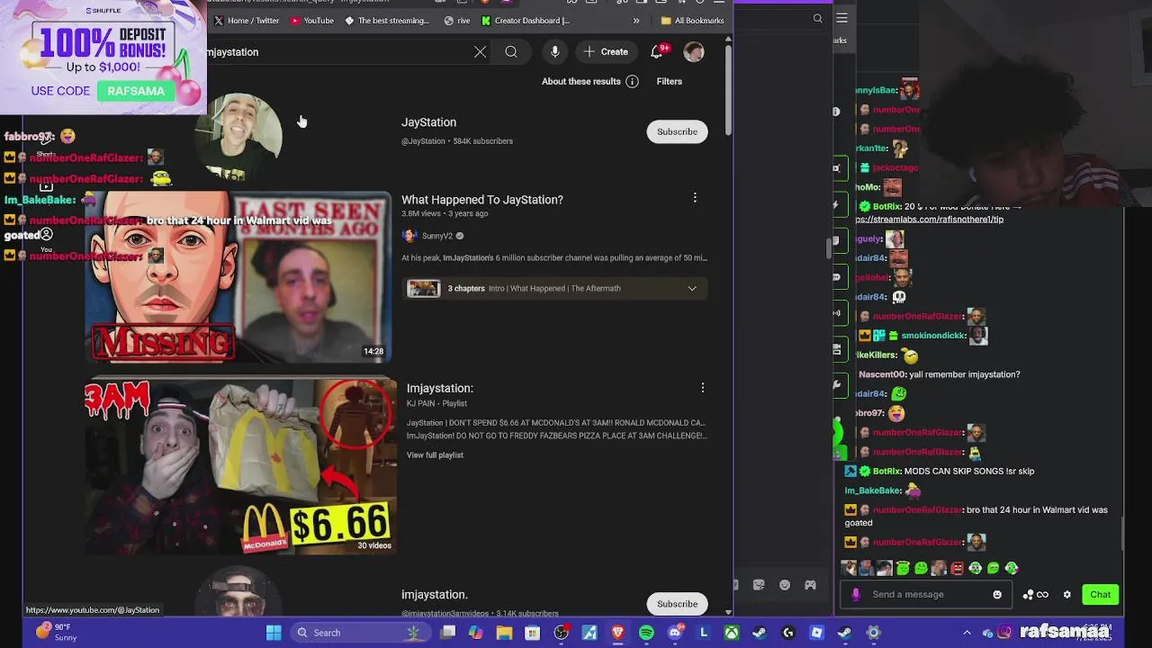Open Settings gear on the taskbar
This screenshot has height=648, width=1152.
click(x=873, y=633)
